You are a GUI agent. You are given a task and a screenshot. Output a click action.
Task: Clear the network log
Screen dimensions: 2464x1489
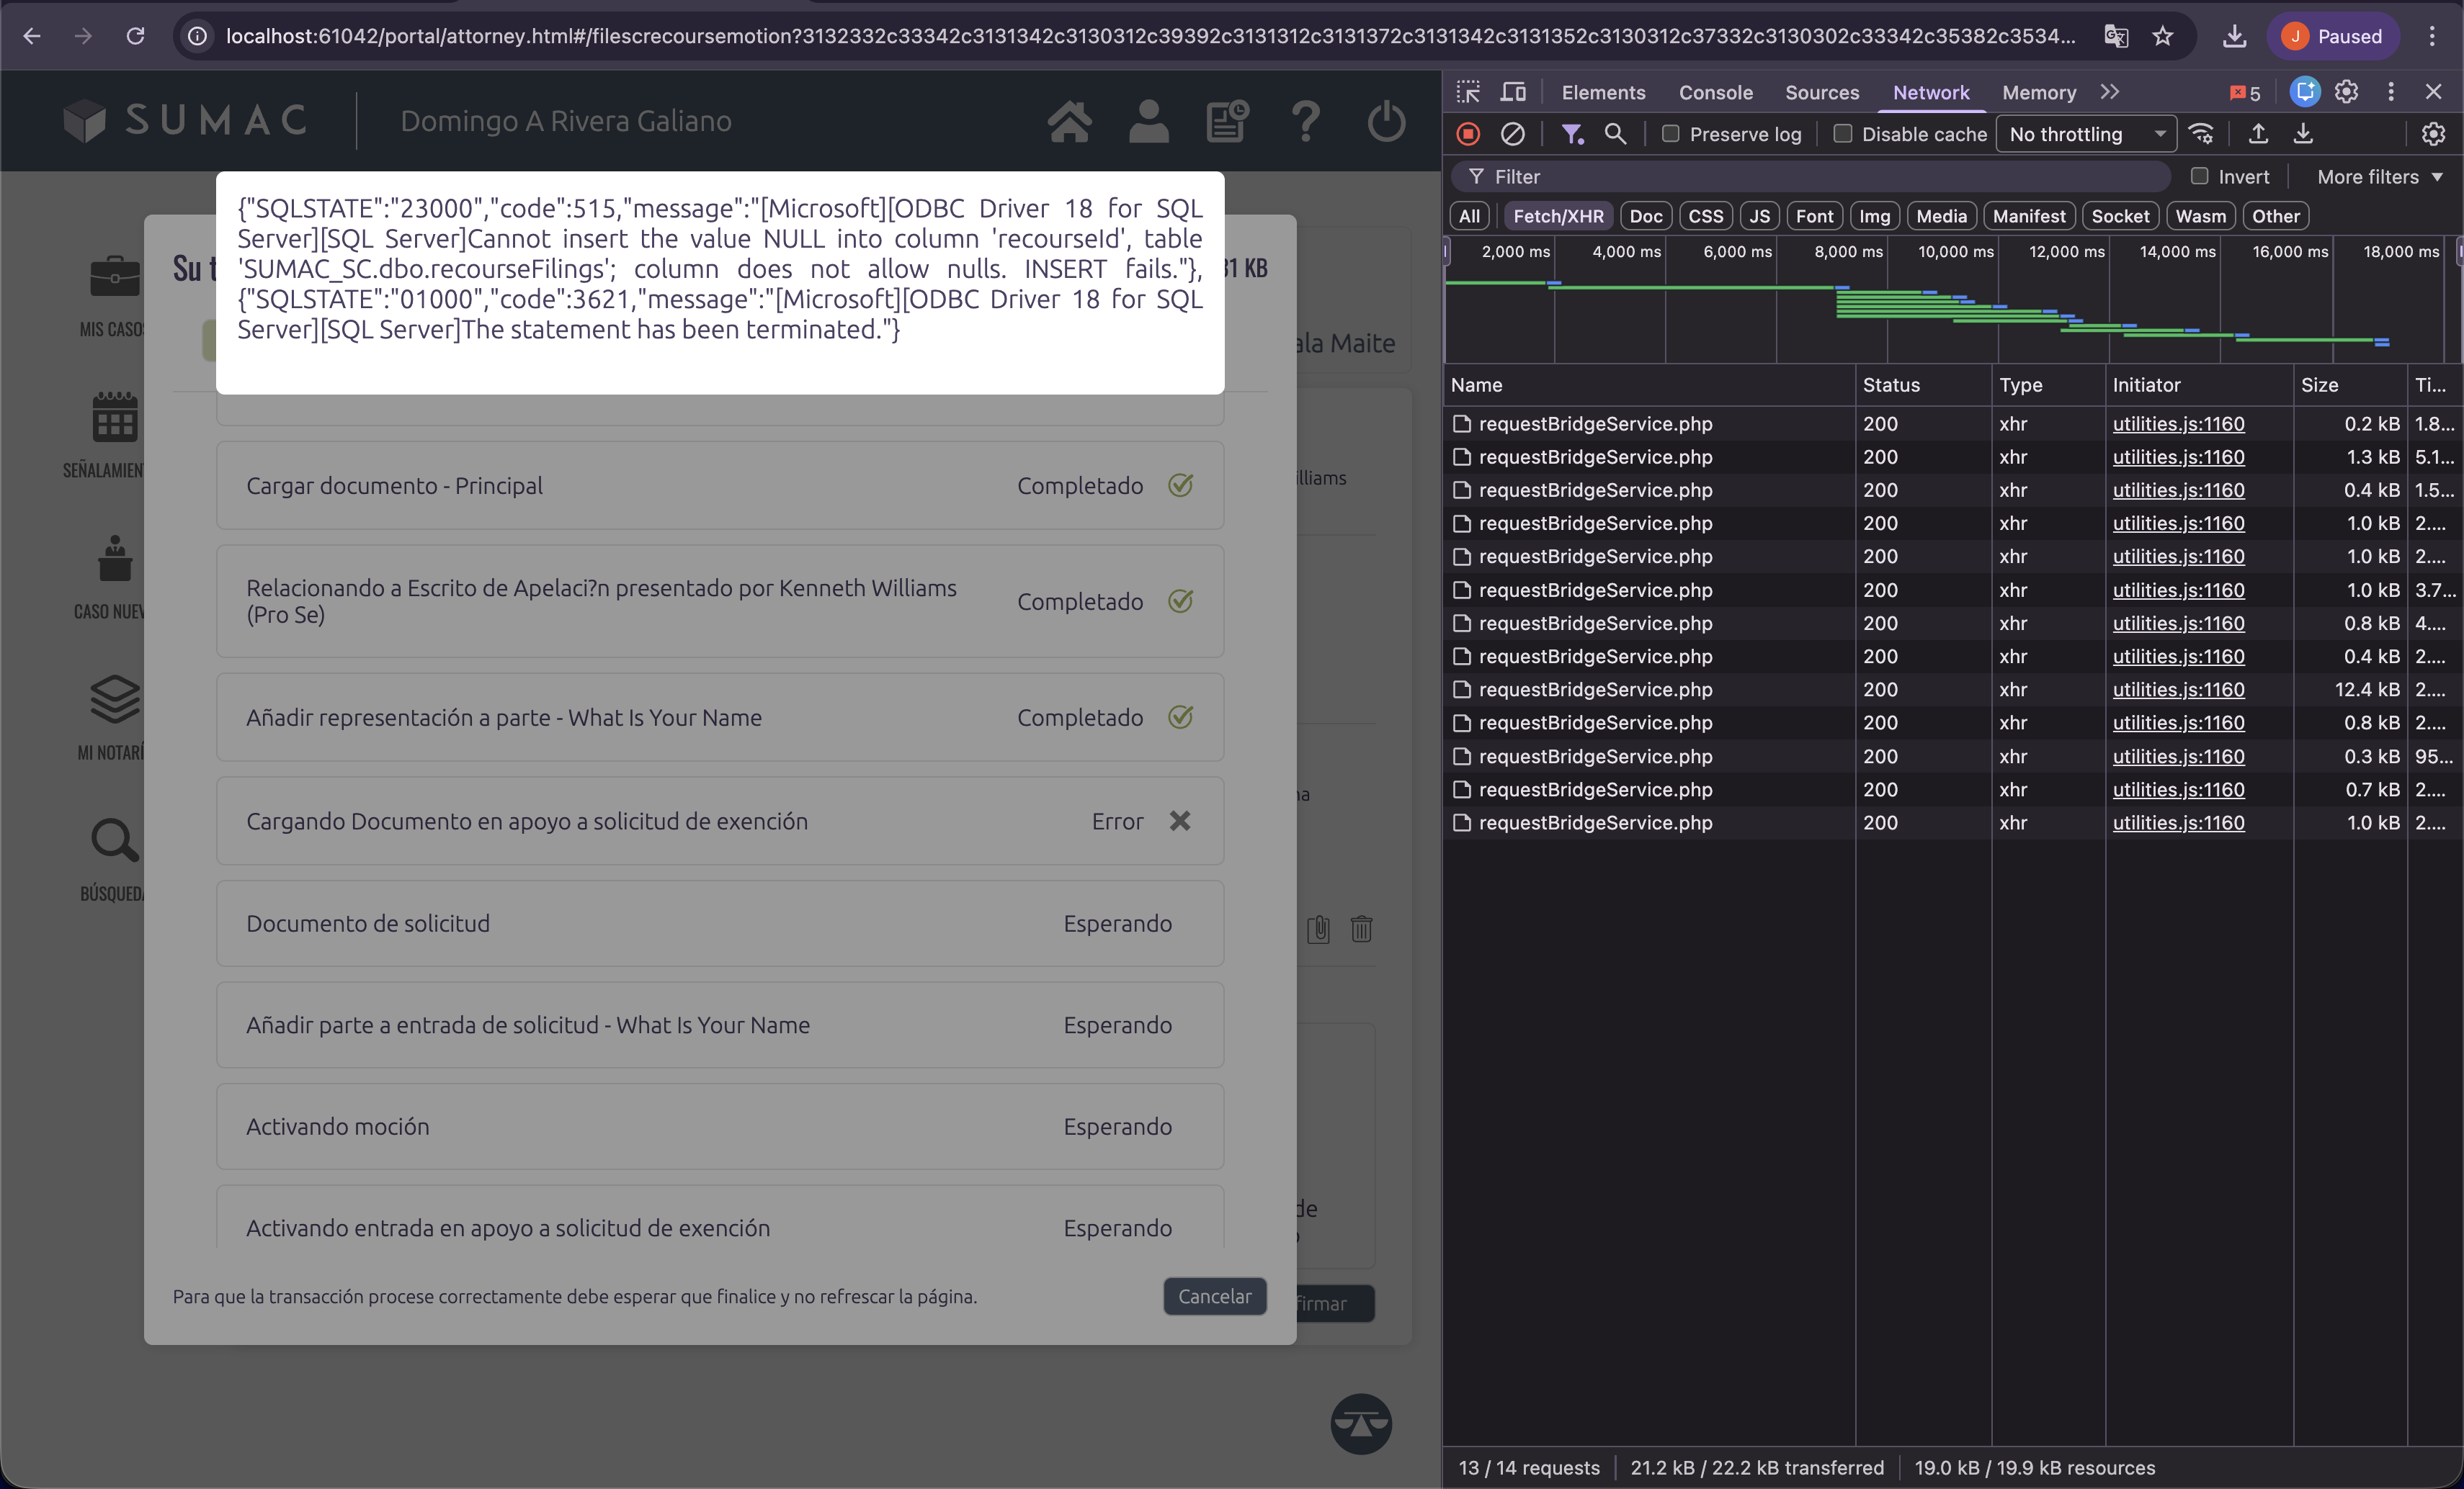pyautogui.click(x=1513, y=134)
